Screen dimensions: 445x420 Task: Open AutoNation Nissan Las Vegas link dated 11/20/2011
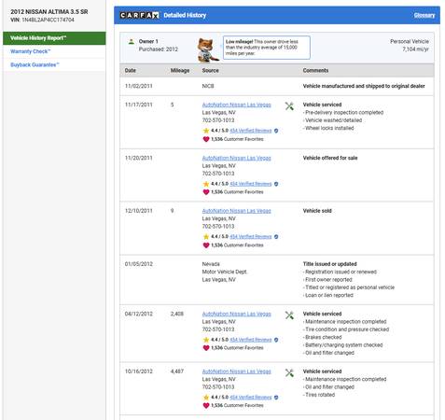tap(236, 158)
